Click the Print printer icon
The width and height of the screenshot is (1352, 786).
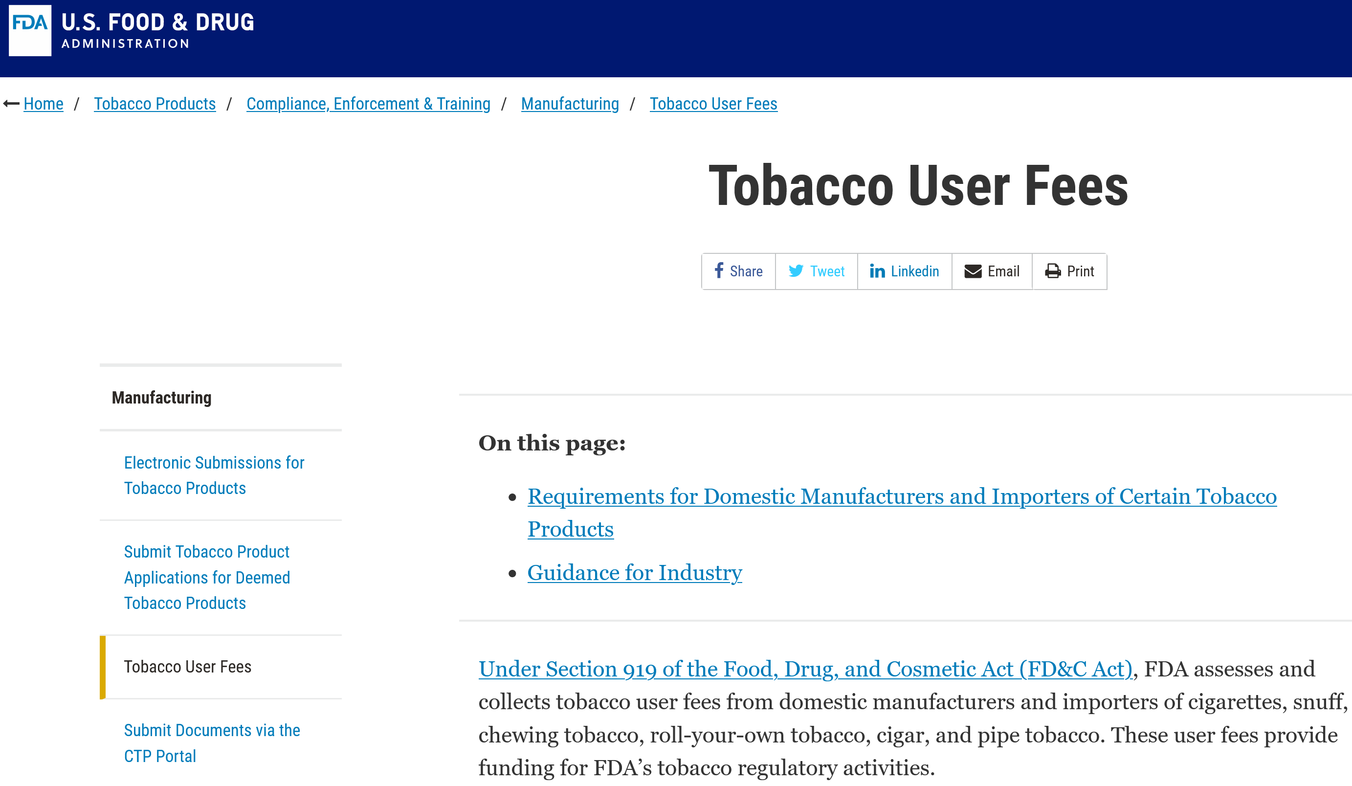pos(1053,271)
